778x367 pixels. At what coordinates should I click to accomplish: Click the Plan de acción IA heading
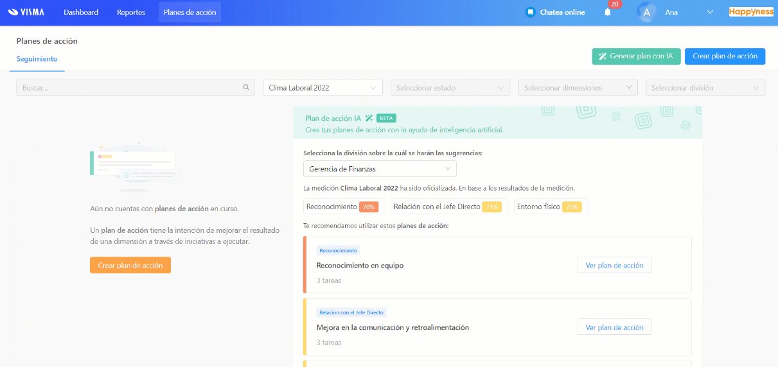click(333, 118)
